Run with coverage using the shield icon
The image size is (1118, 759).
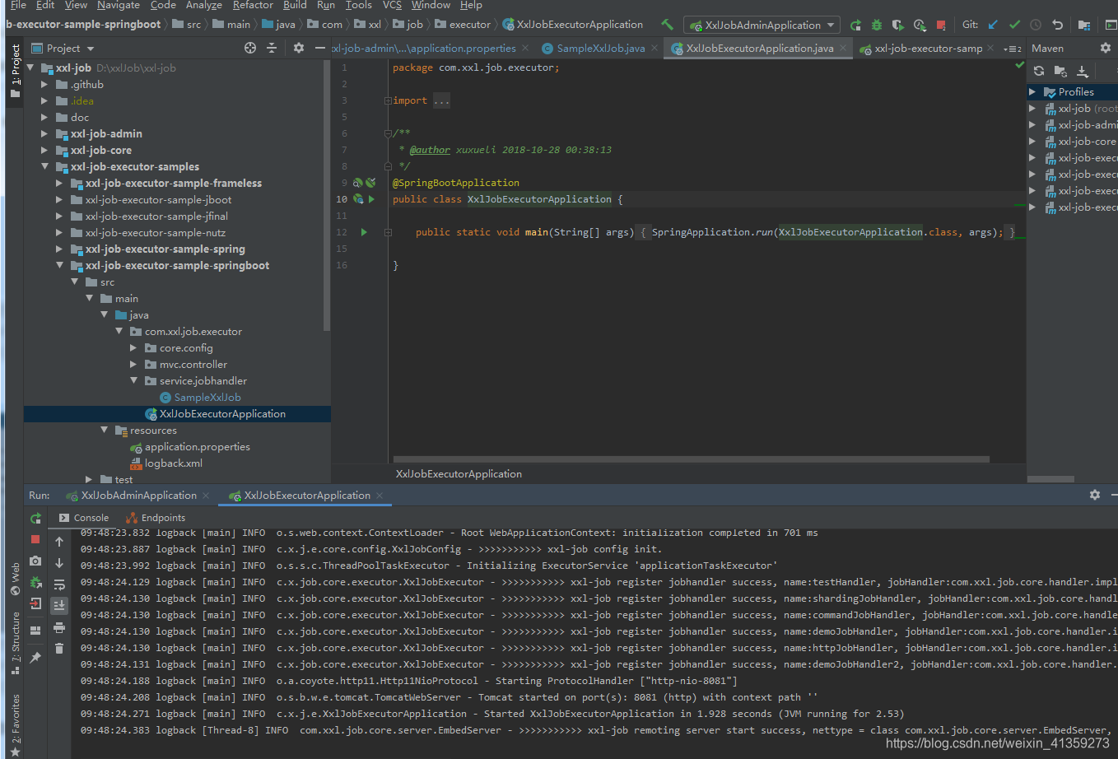[898, 25]
